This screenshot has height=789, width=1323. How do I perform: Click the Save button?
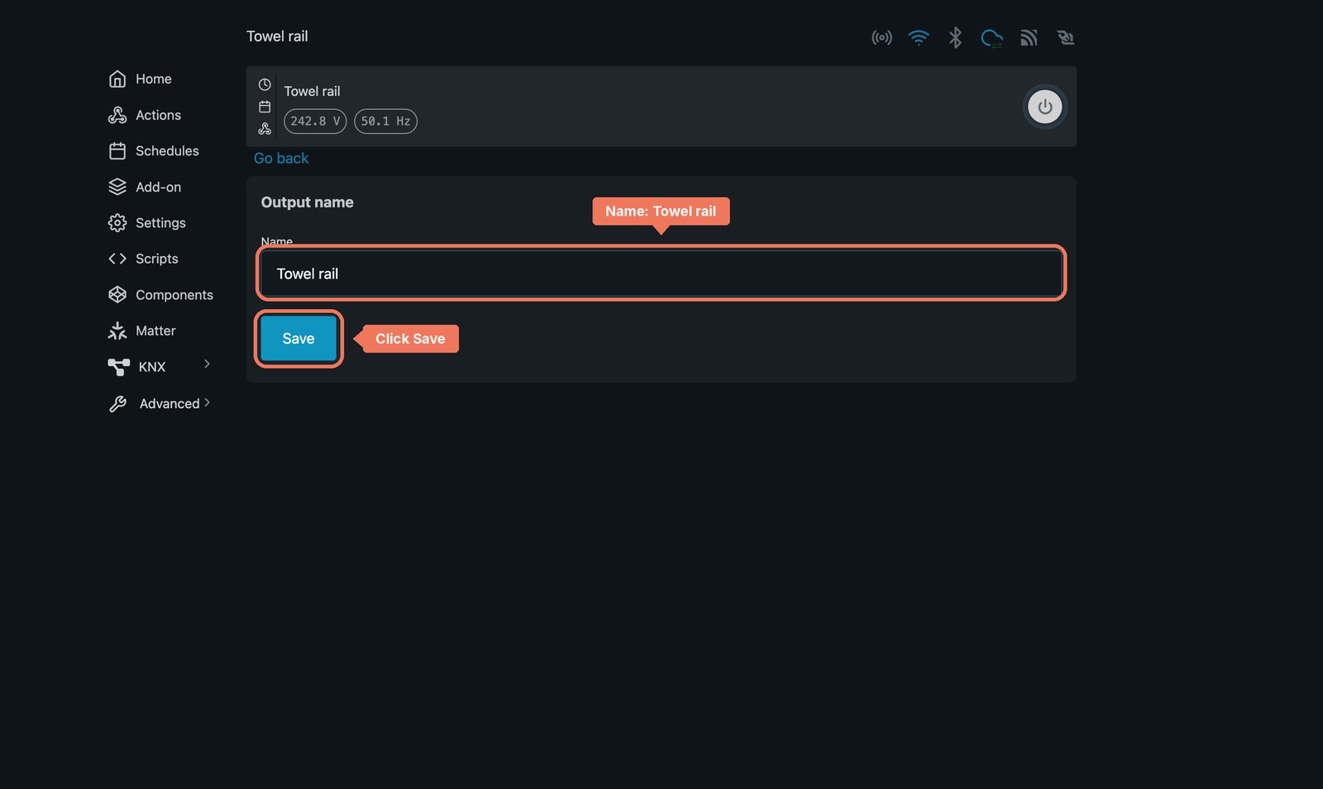click(x=299, y=339)
